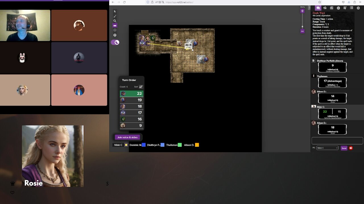Click the Nikki C player name
364x204 pixels.
118,145
